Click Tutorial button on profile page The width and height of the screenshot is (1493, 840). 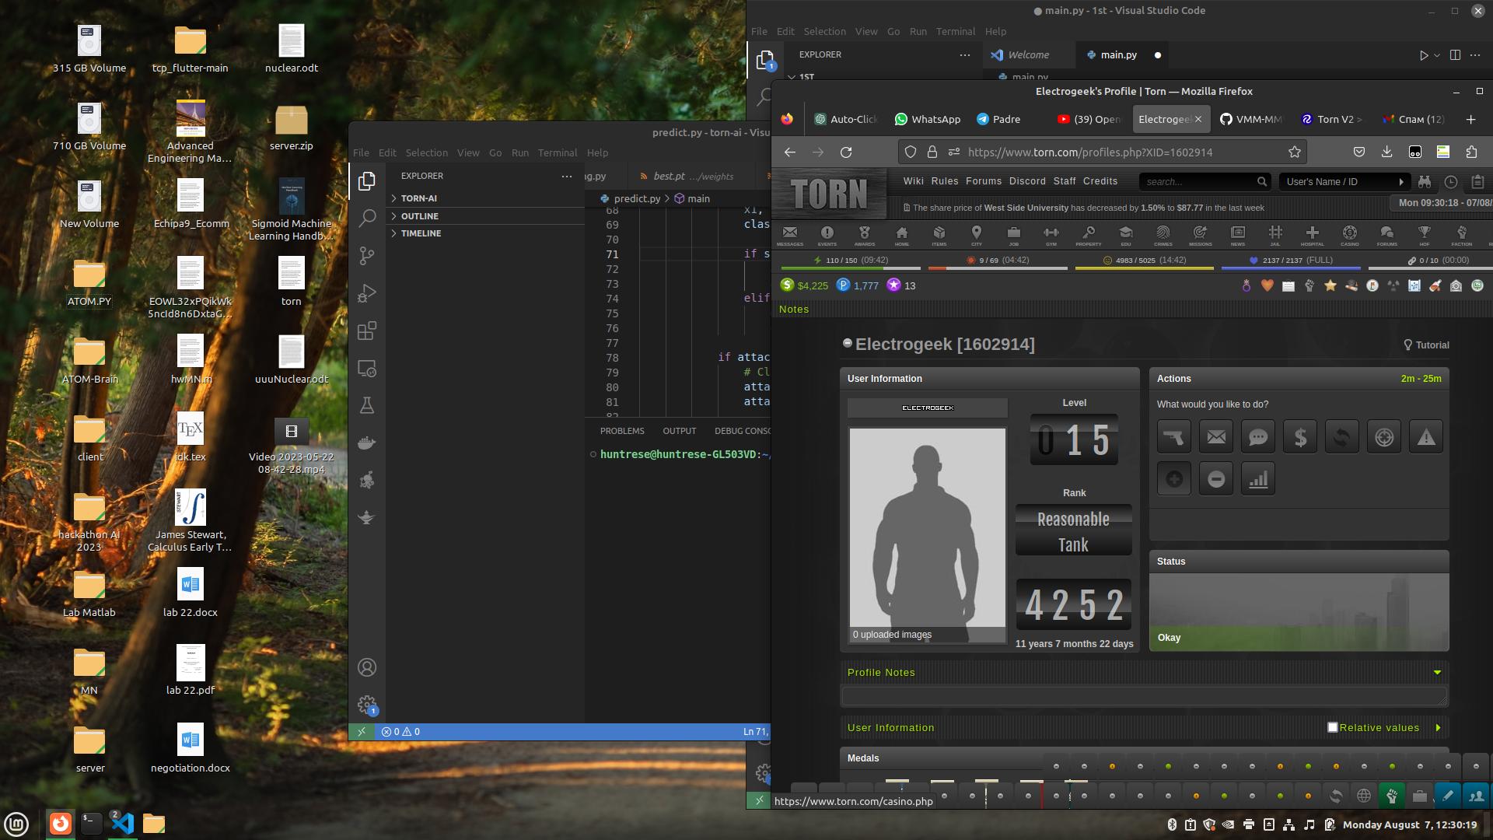click(1425, 344)
